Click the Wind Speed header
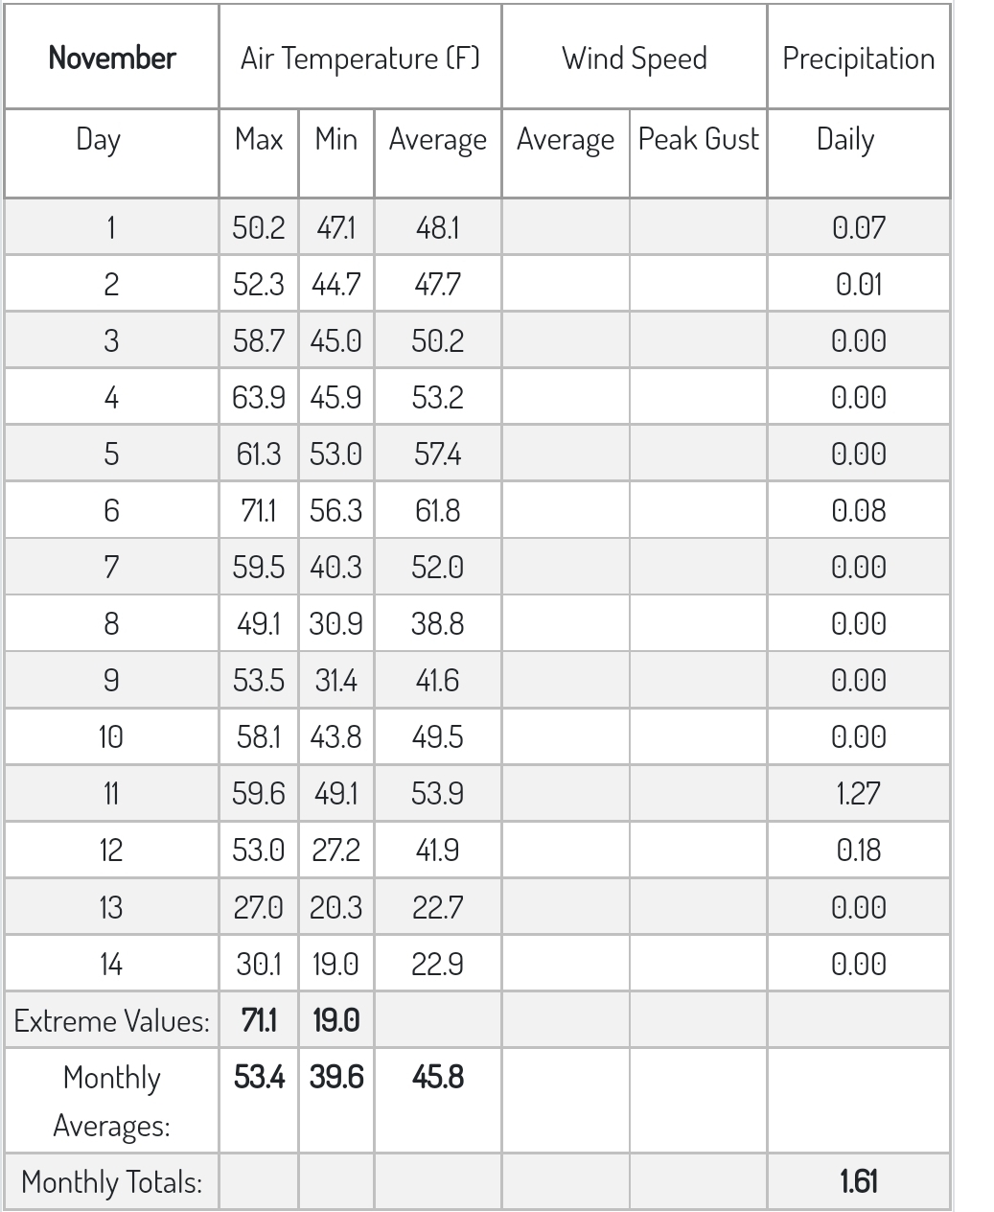994x1212 pixels. coord(634,58)
